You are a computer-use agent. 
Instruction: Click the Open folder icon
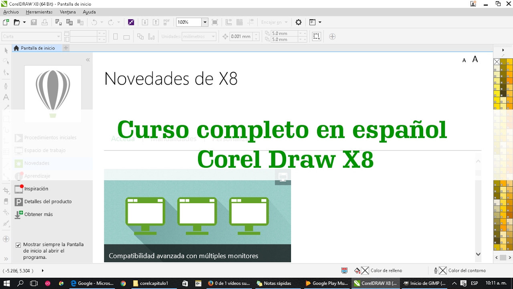click(x=17, y=22)
